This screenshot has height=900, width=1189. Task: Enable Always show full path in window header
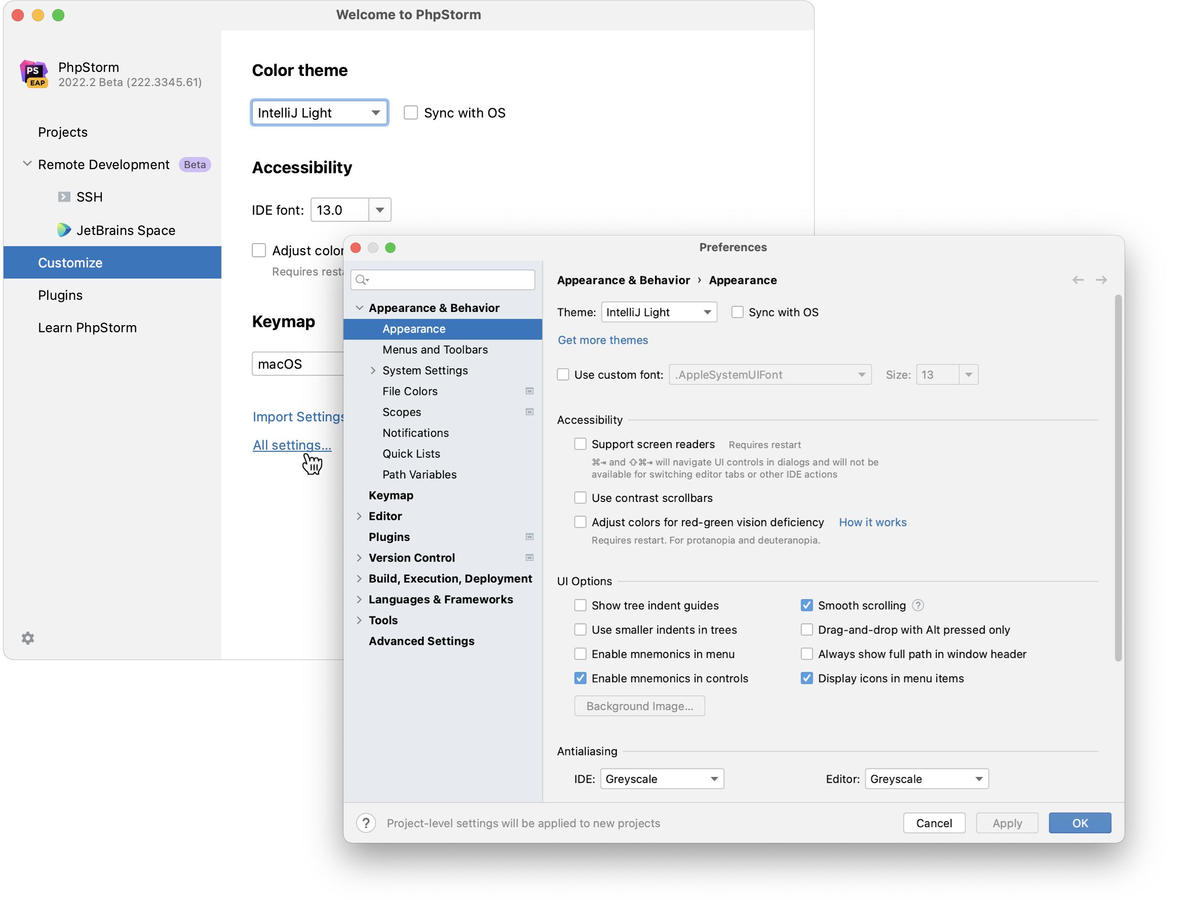807,654
